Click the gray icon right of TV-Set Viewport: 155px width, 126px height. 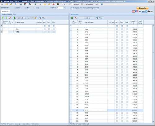coord(69,4)
